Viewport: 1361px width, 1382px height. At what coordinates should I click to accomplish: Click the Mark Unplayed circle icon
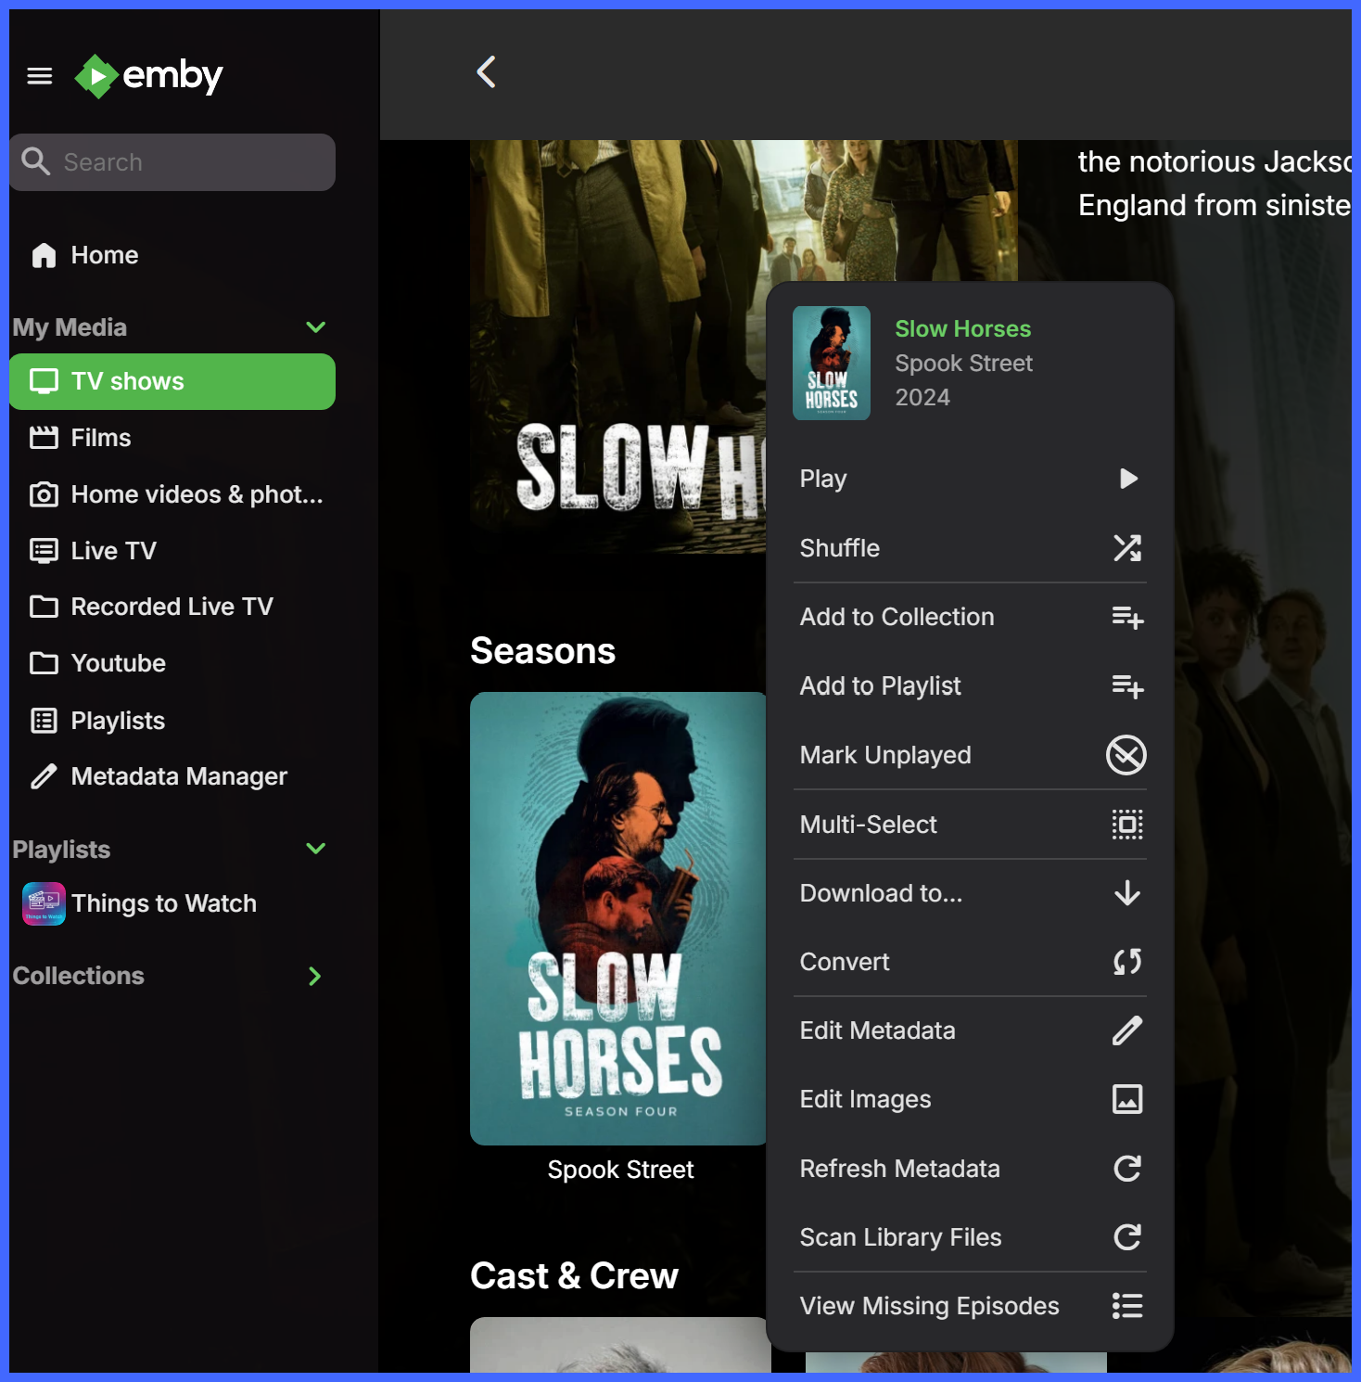1126,755
